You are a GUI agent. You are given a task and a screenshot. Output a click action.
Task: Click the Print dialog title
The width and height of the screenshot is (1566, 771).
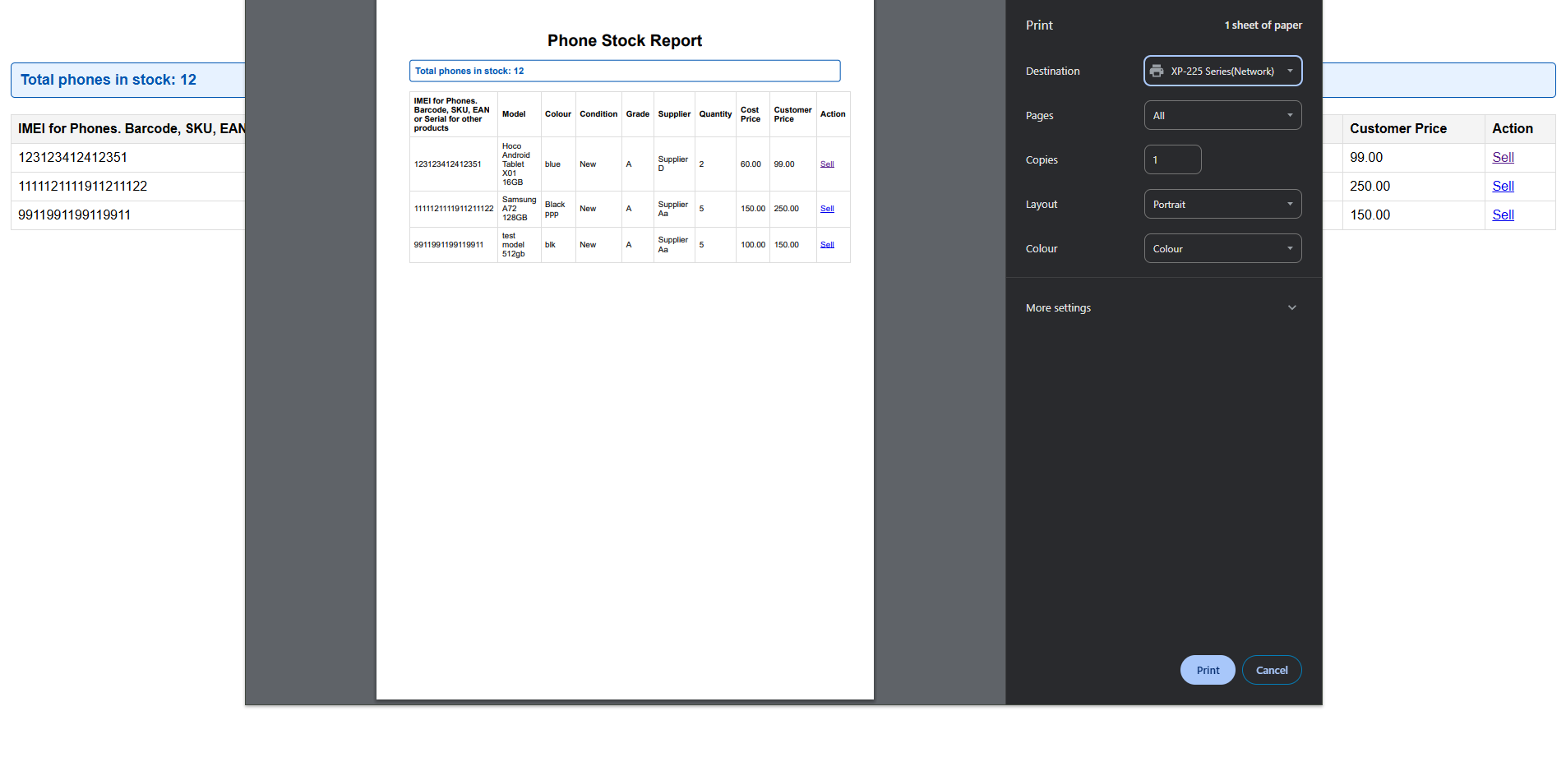pos(1039,25)
